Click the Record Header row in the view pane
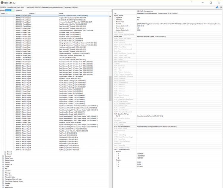Screen dimensions: 223x188 (168, 15)
